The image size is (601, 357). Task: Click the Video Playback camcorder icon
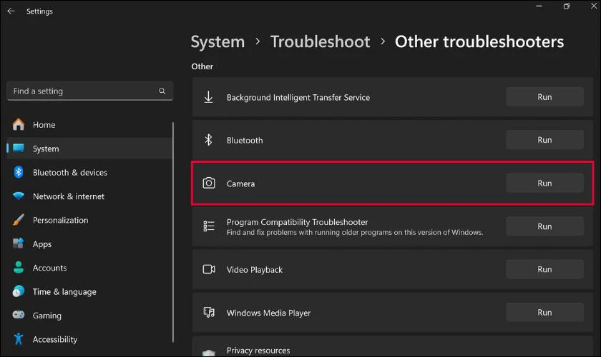208,269
